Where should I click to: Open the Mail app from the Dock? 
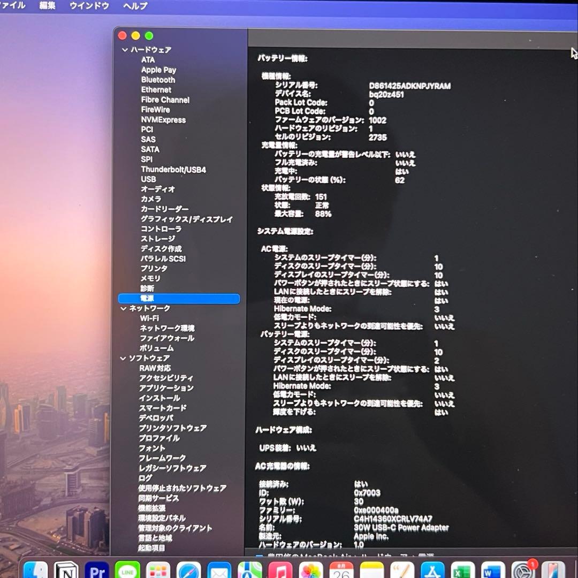218,570
